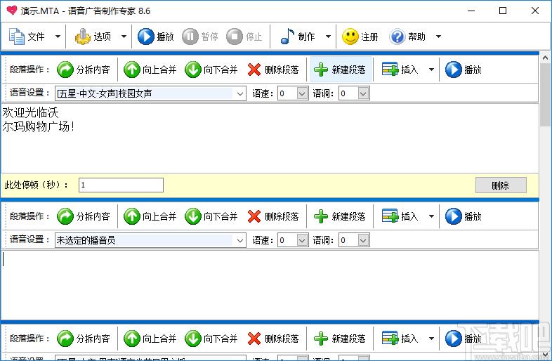
Task: Click highlighted 新建段落 in first paragraph
Action: pos(340,70)
